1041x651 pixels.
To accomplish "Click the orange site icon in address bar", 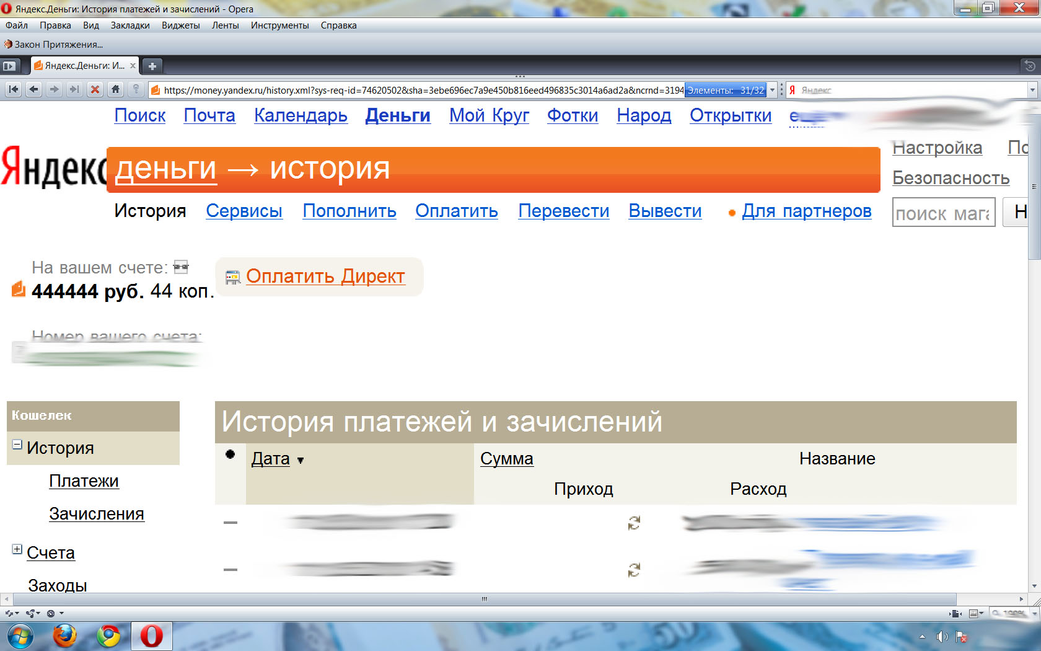I will pos(156,91).
